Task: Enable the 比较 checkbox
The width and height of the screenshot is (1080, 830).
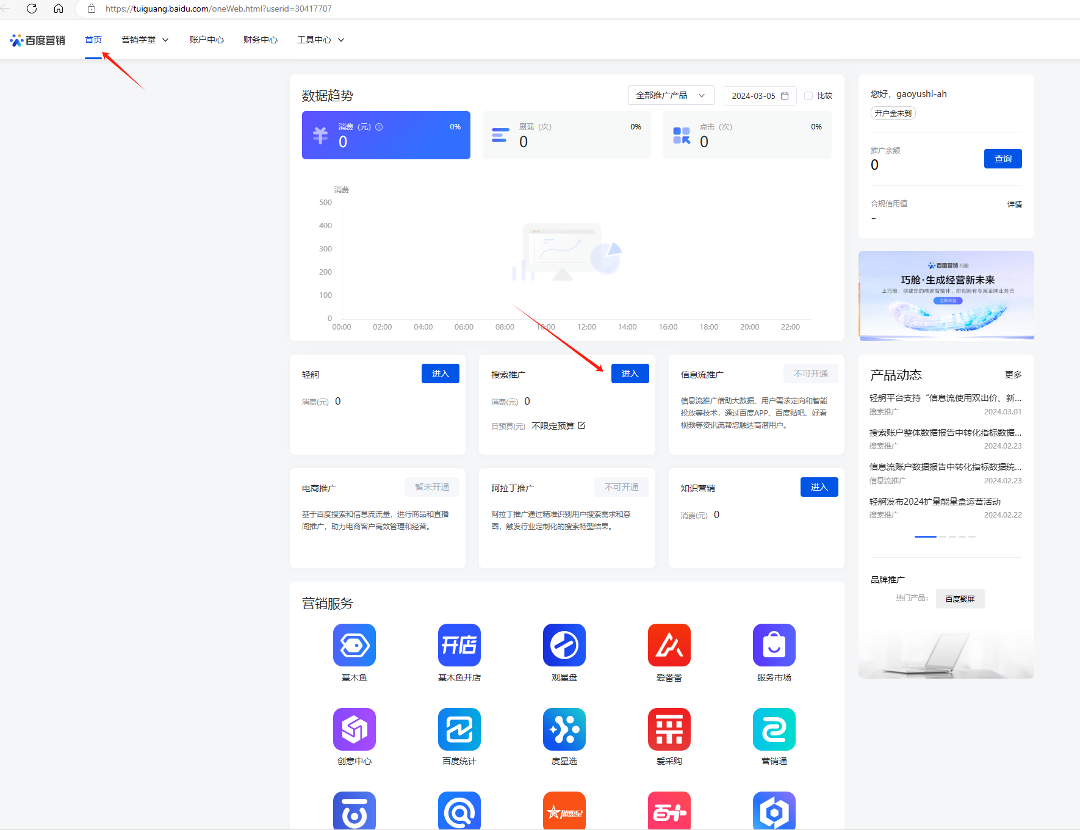Action: 808,96
